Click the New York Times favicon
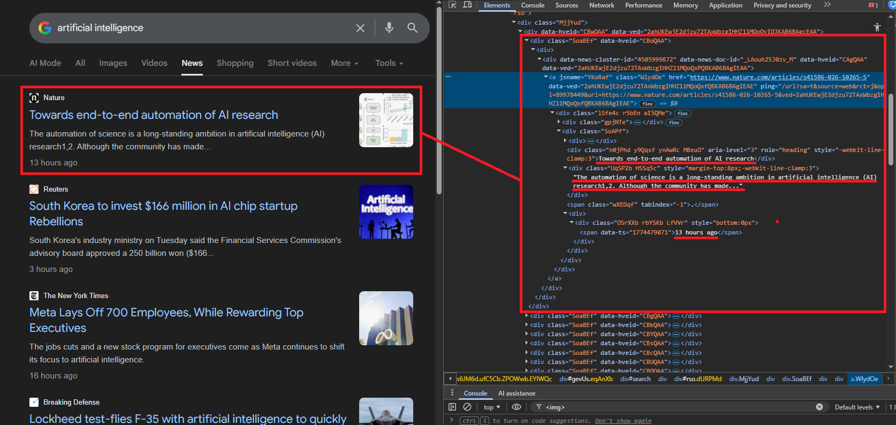Screen dimensions: 896x425 (x=34, y=295)
